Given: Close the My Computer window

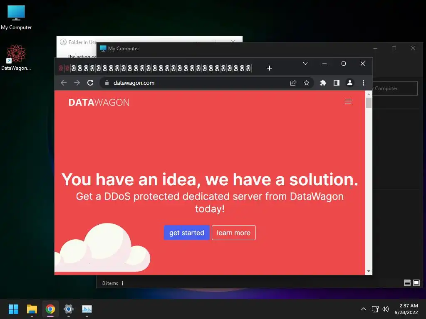Looking at the screenshot, I should point(413,48).
